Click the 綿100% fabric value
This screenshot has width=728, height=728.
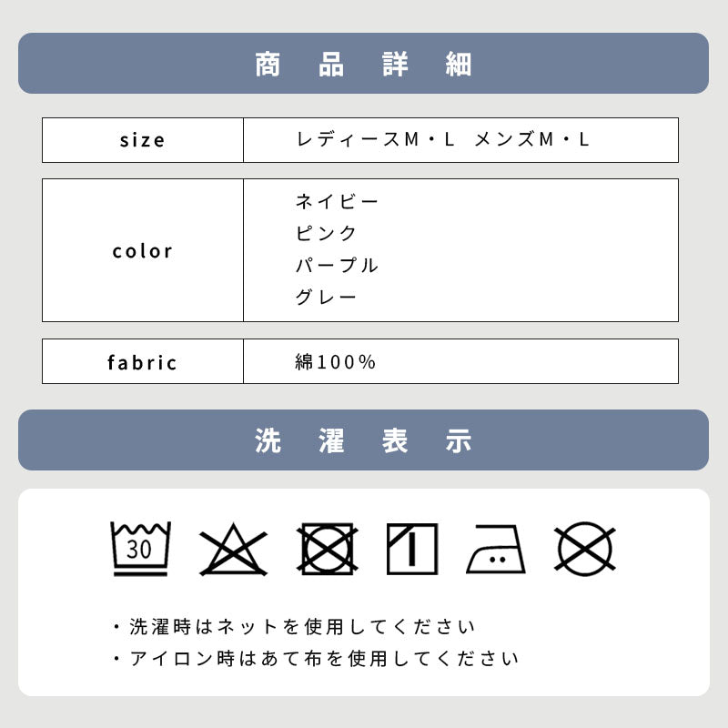click(336, 362)
